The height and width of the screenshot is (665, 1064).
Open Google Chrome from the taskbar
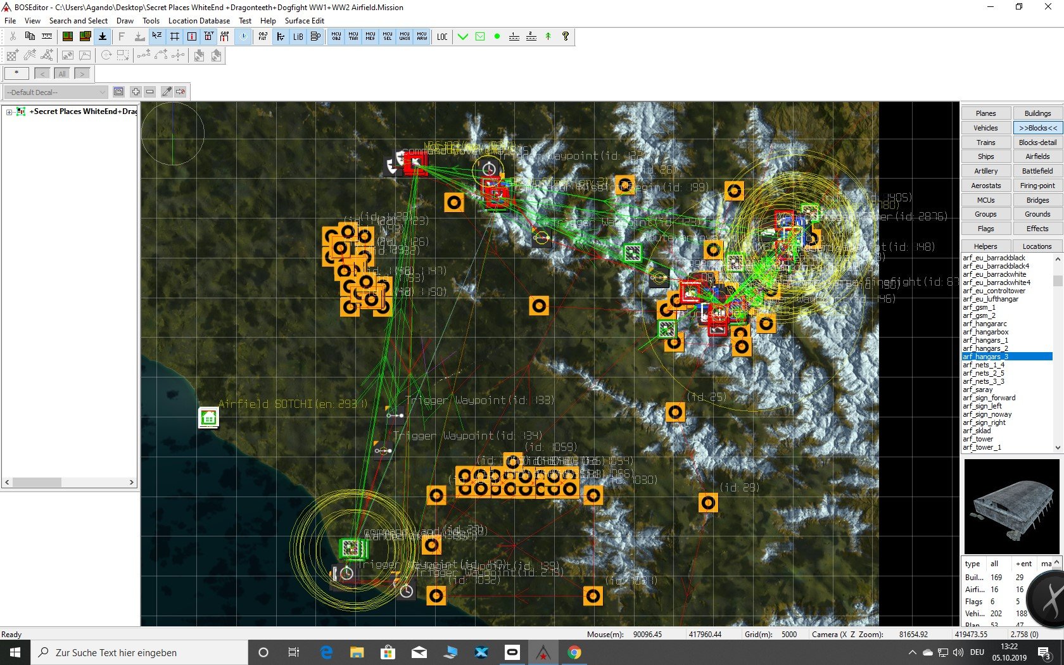tap(574, 652)
